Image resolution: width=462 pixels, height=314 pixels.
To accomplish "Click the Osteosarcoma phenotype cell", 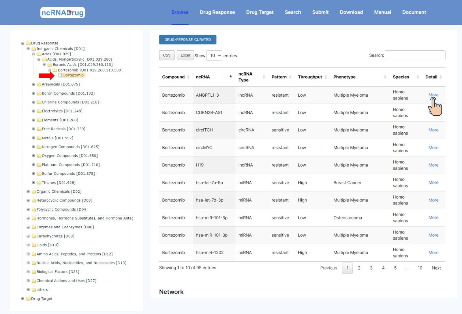I will 348,218.
